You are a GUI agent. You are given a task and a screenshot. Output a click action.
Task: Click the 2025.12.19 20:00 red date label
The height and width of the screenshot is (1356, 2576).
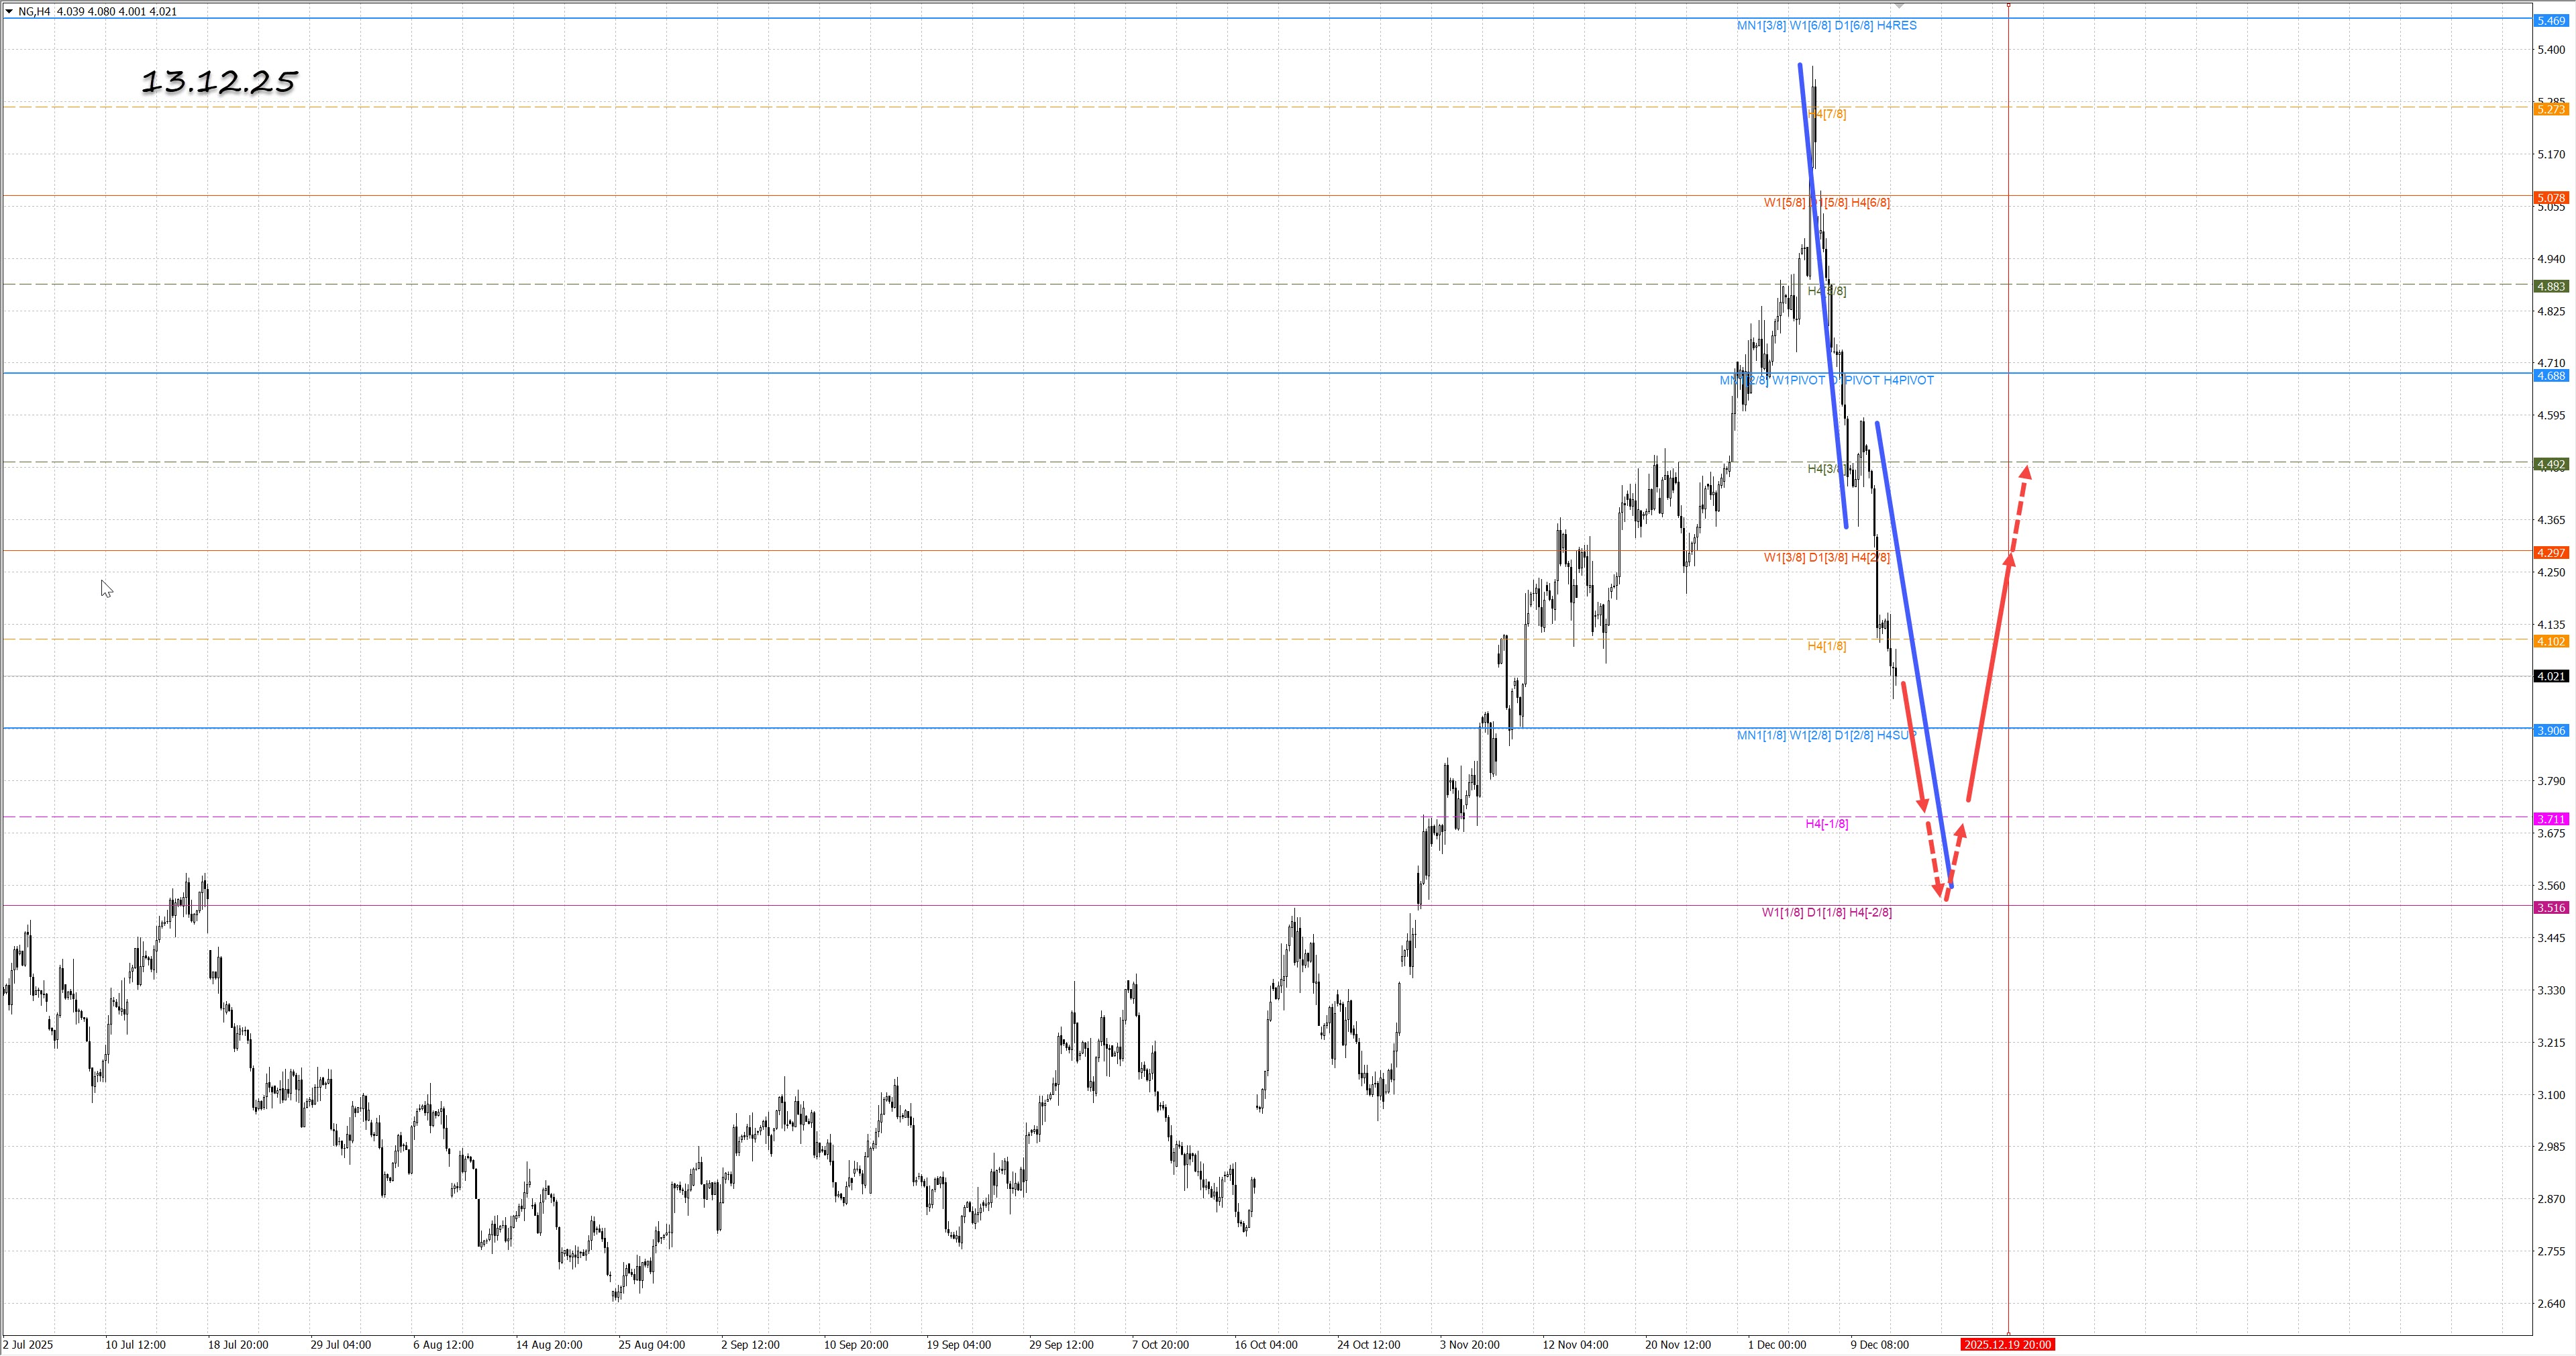[2007, 1344]
